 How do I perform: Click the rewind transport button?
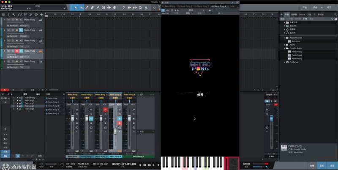pyautogui.click(x=144, y=165)
